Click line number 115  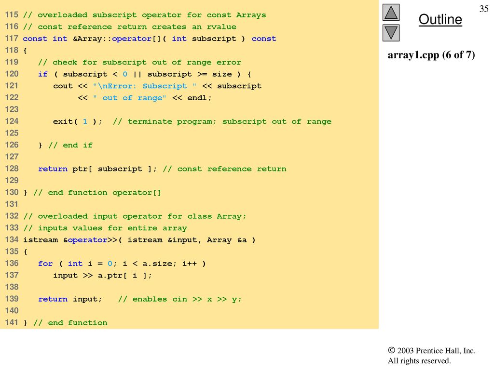[12, 15]
